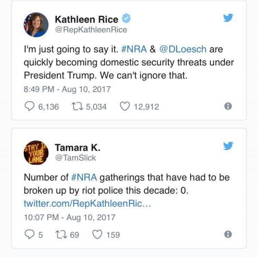Open the @RepKathleenRice handle
The width and height of the screenshot is (258, 257).
[x=91, y=30]
